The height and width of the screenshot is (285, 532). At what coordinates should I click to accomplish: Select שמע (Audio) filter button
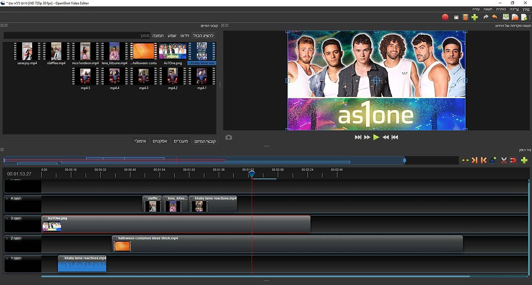pos(172,36)
